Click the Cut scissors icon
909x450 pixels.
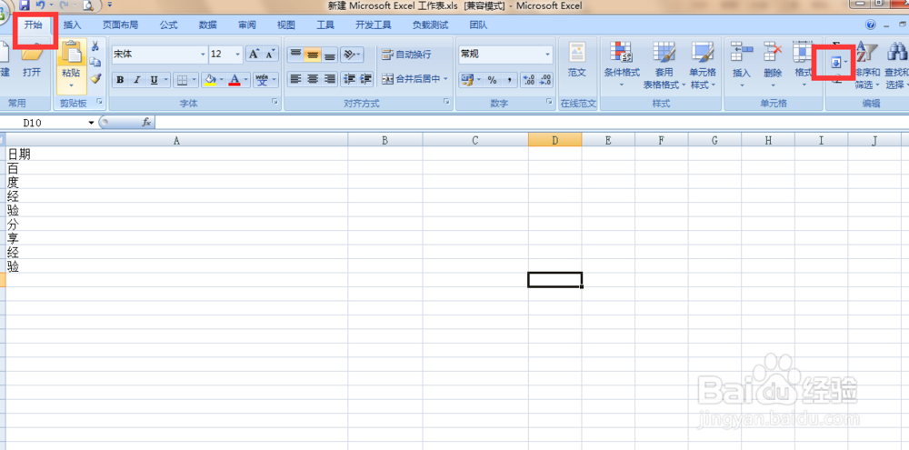click(x=95, y=47)
